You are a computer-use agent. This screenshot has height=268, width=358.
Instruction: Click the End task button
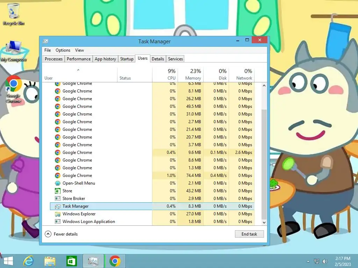coord(249,234)
